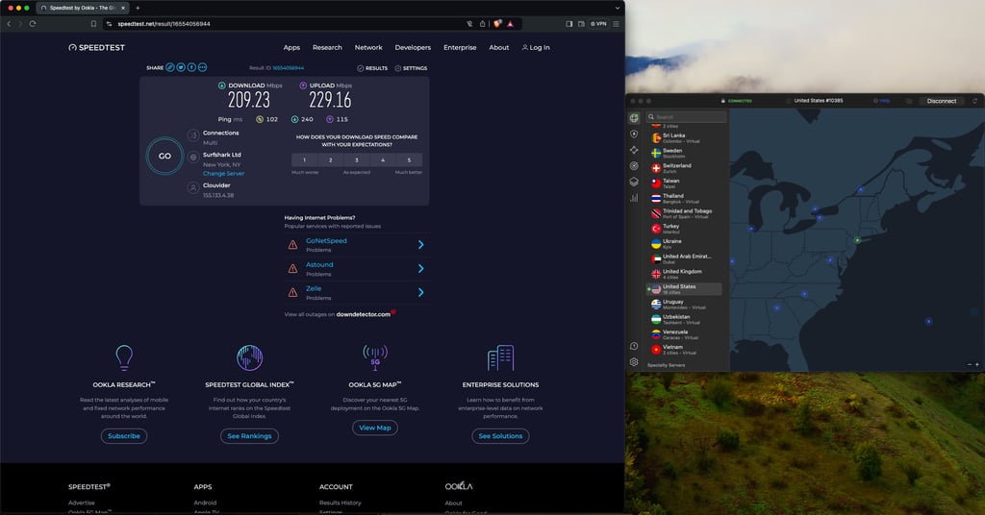
Task: Open the Astound outage link
Action: click(319, 265)
